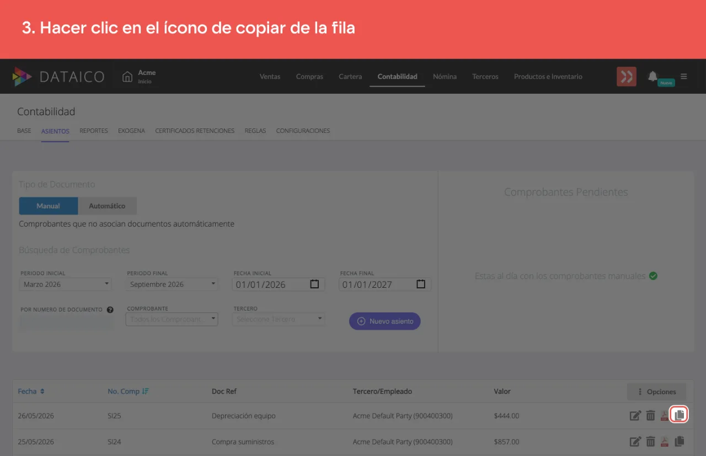Screen dimensions: 706x456
Task: Click the copy icon in the SI24 row
Action: coord(680,441)
